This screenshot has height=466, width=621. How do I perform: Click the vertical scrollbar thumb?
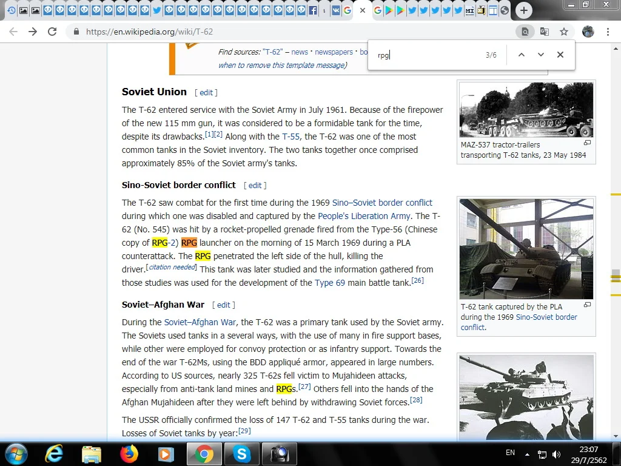click(616, 276)
